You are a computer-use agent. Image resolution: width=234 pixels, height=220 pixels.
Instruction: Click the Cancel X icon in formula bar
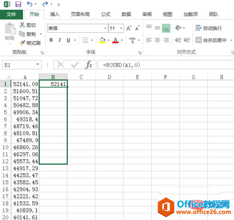pyautogui.click(x=61, y=64)
